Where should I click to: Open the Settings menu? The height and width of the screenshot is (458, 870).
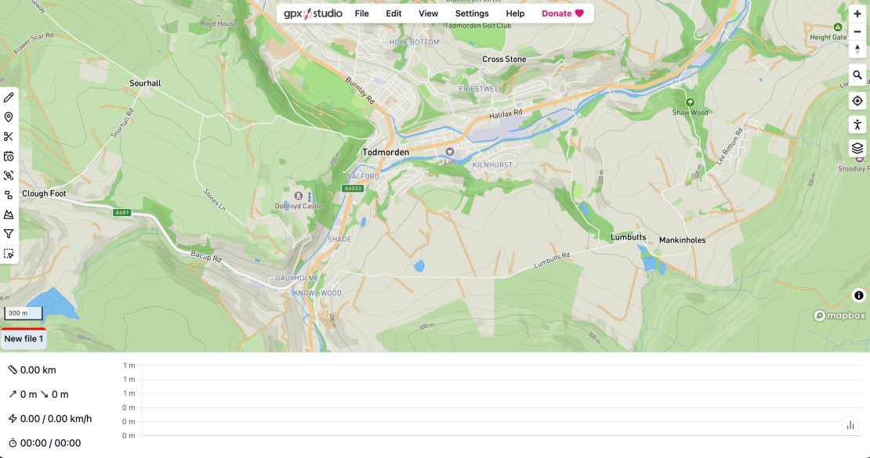click(472, 13)
